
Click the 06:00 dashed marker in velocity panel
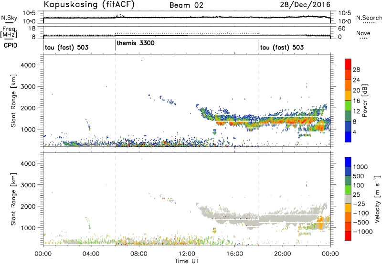point(115,199)
